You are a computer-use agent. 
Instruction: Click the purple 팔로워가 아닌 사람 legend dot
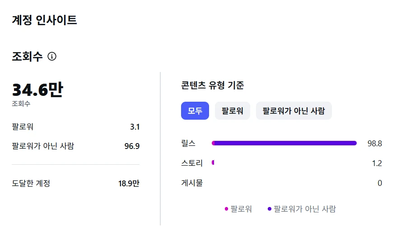coord(270,209)
